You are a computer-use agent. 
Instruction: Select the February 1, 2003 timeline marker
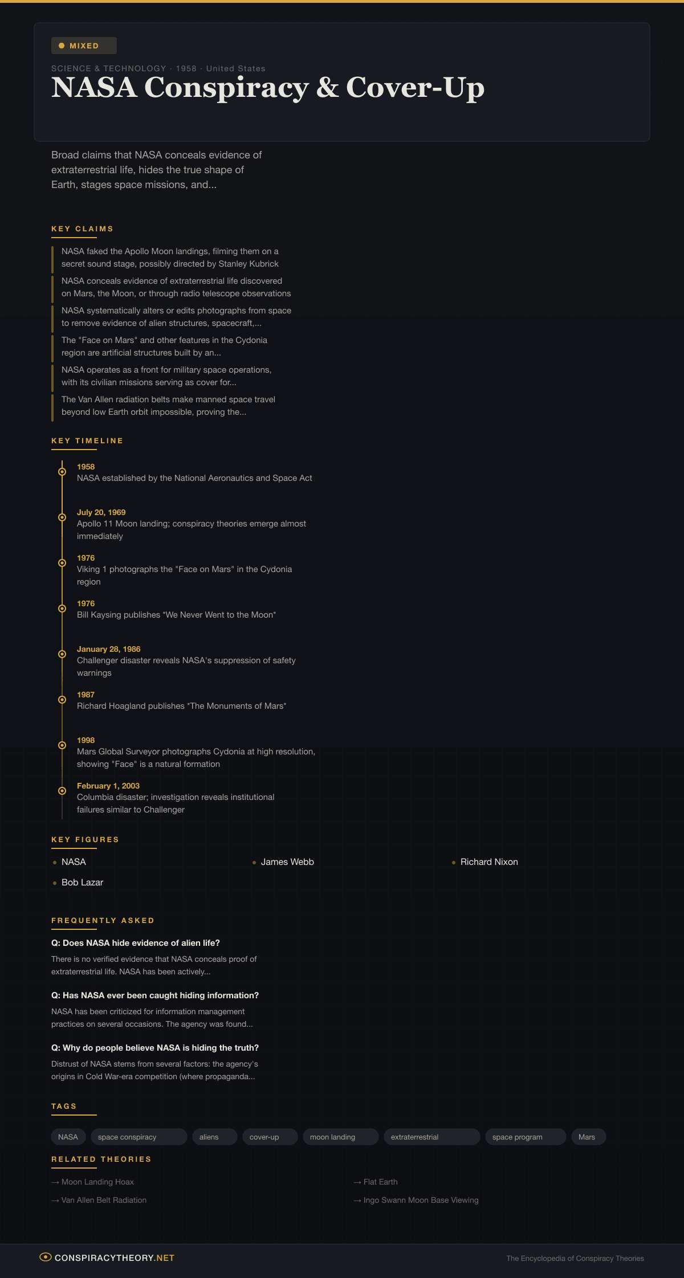point(62,791)
